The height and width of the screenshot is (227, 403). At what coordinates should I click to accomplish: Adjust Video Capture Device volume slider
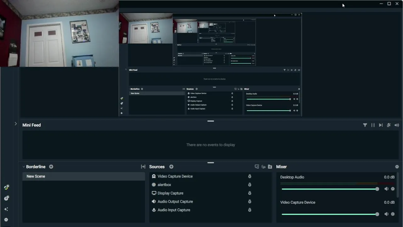pyautogui.click(x=330, y=214)
